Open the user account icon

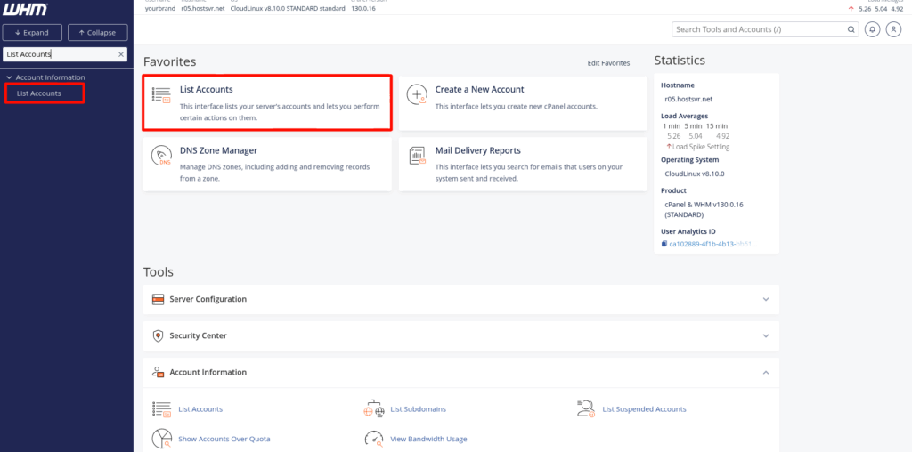pos(892,29)
